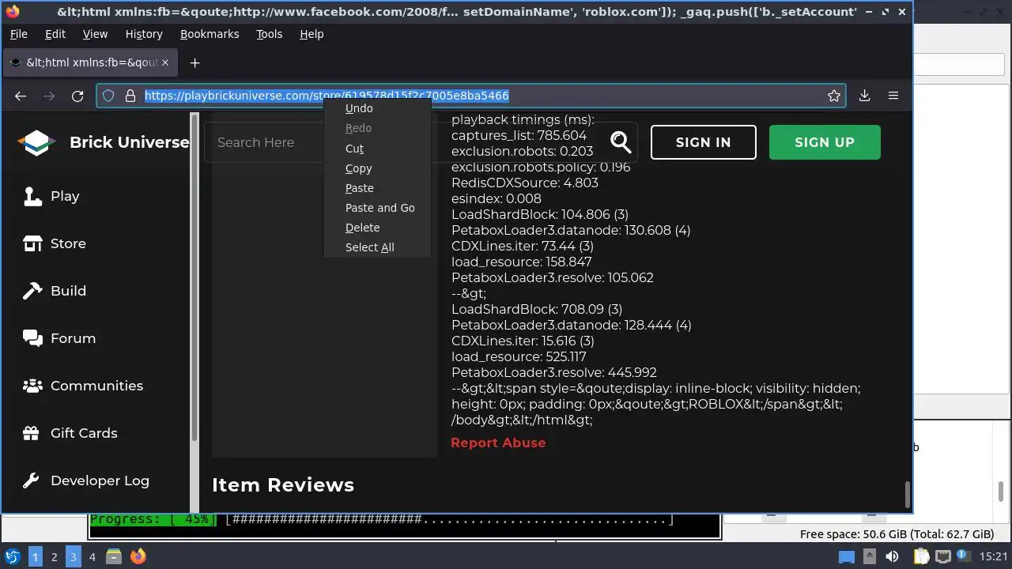
Task: Open the tracking protection shield icon
Action: [x=108, y=96]
